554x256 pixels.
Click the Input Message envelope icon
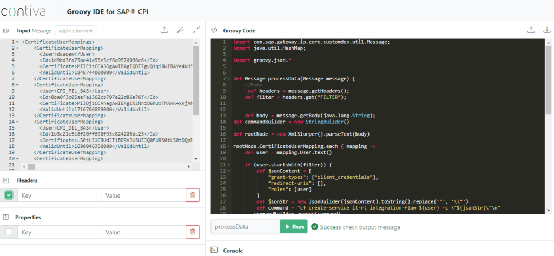[x=5, y=31]
